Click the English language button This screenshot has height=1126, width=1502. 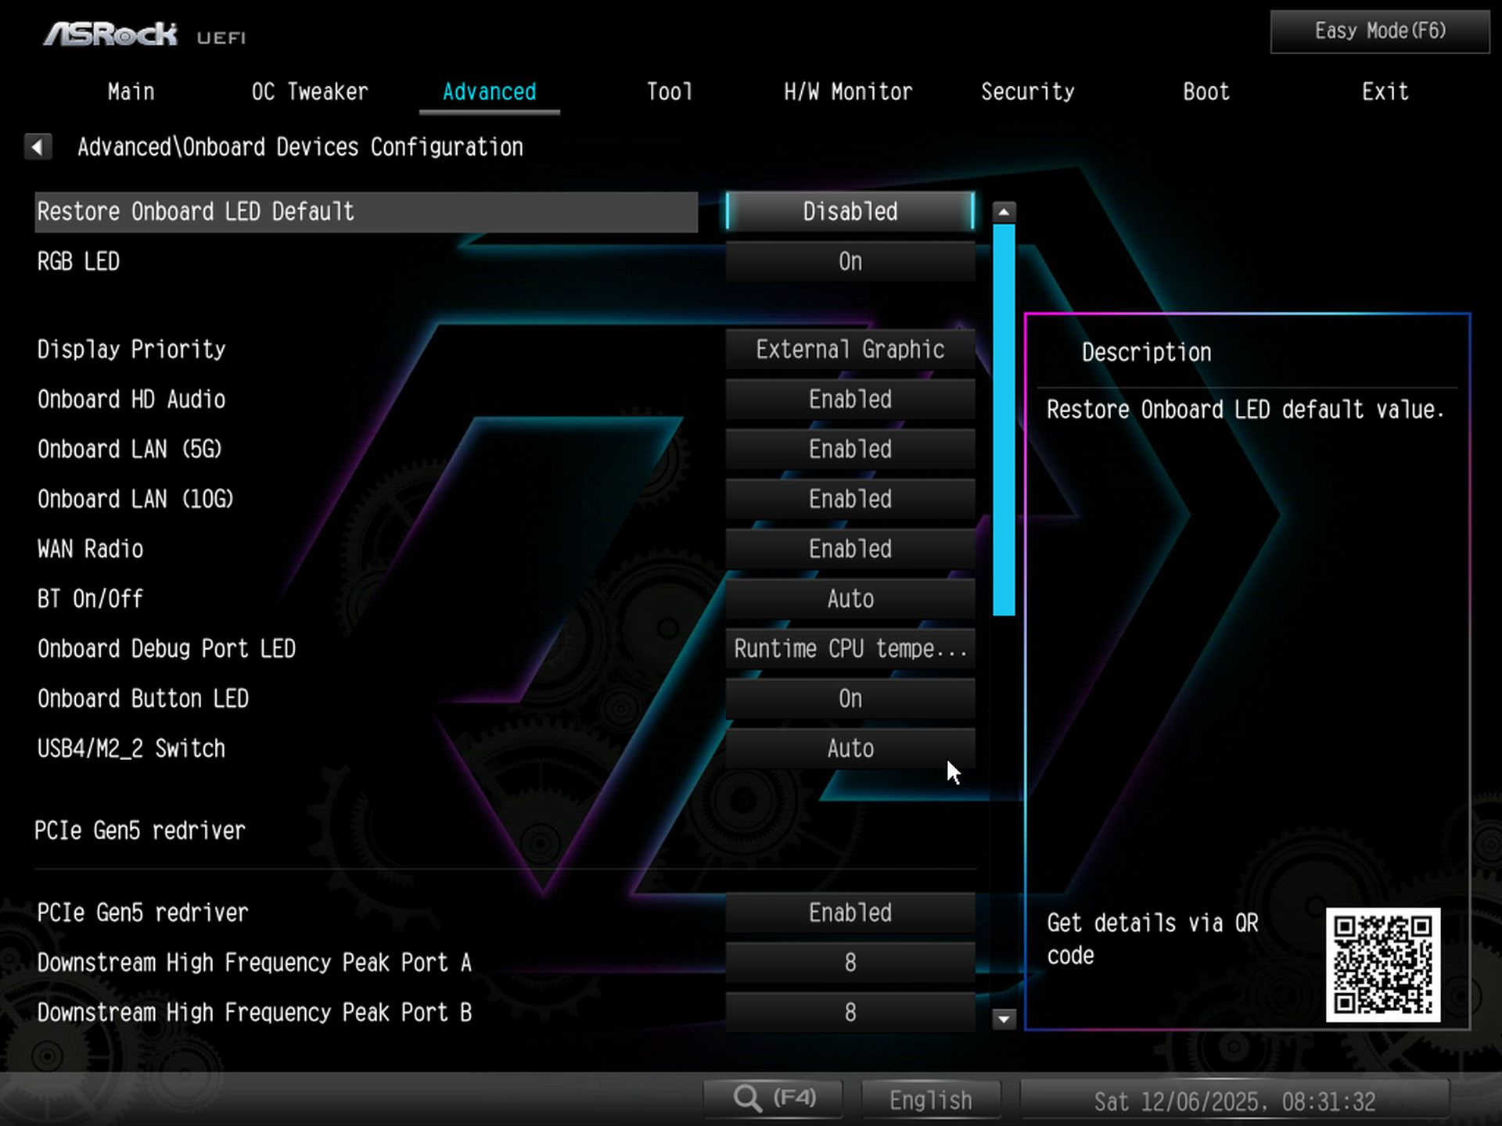click(930, 1100)
